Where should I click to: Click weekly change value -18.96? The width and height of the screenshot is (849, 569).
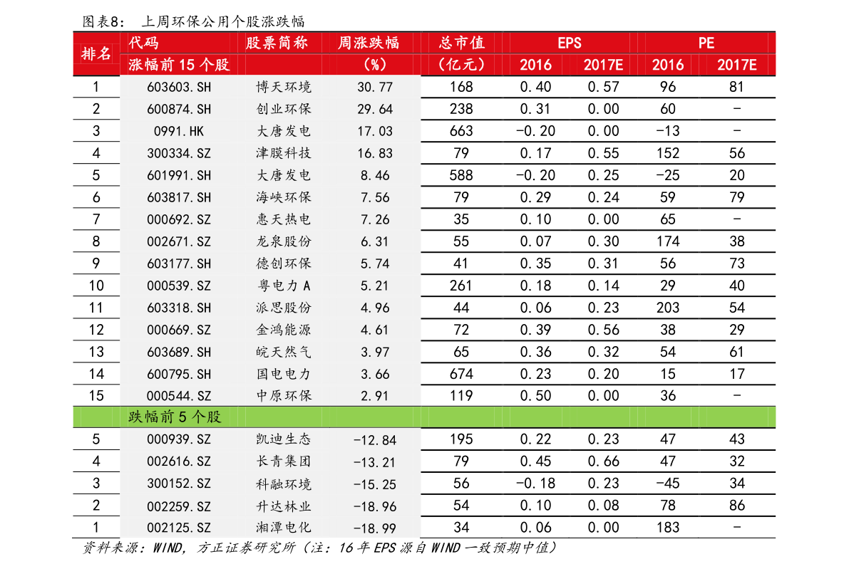[375, 507]
